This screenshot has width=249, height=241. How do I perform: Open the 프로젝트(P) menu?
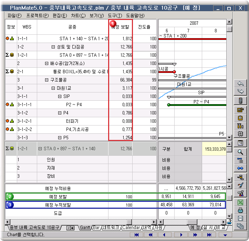(37, 15)
